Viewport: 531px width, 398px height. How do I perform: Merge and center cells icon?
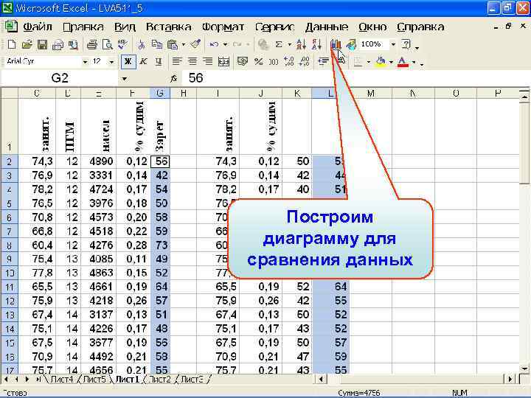223,61
